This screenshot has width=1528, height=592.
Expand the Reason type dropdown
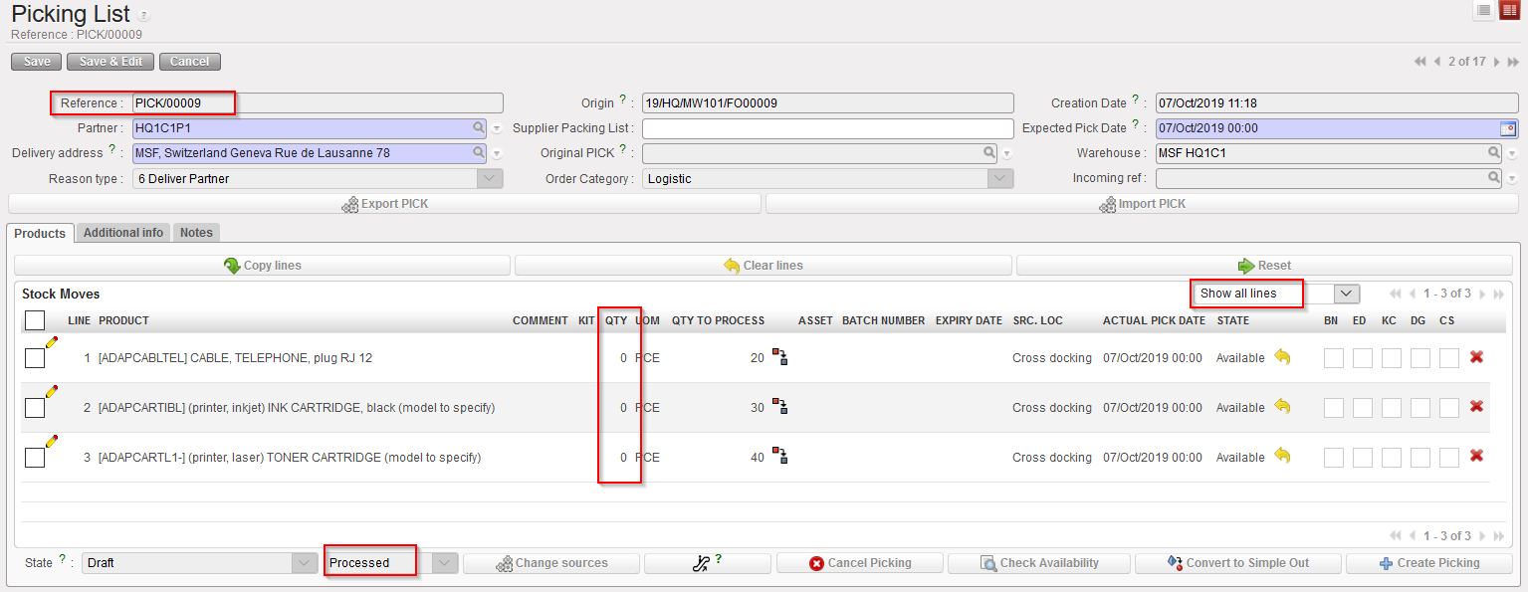pos(489,179)
